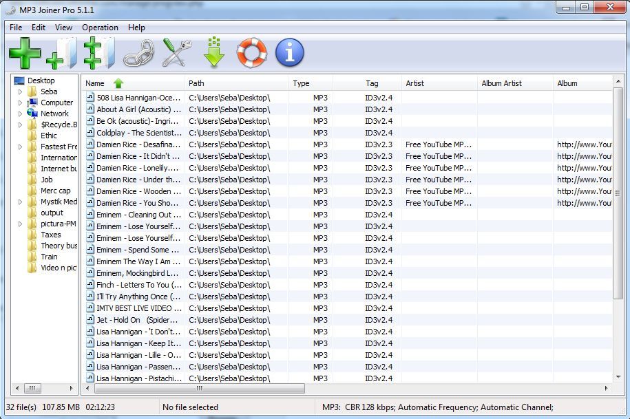Open the Operation menu
The width and height of the screenshot is (630, 419).
coord(100,28)
